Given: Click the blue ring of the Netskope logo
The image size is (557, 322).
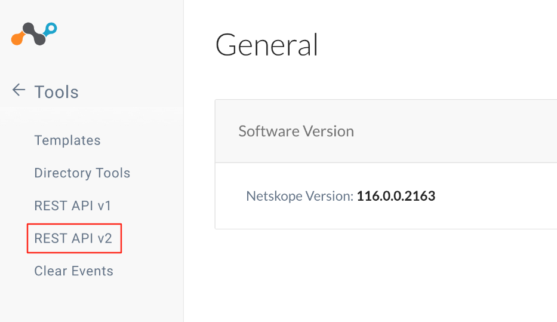Looking at the screenshot, I should point(51,28).
